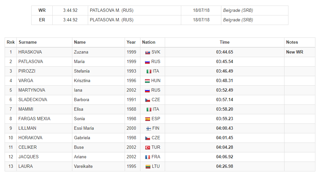Click the Year column header

131,42
